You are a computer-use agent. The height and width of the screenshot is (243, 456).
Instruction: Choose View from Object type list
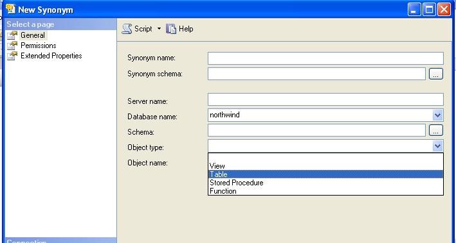coord(325,166)
